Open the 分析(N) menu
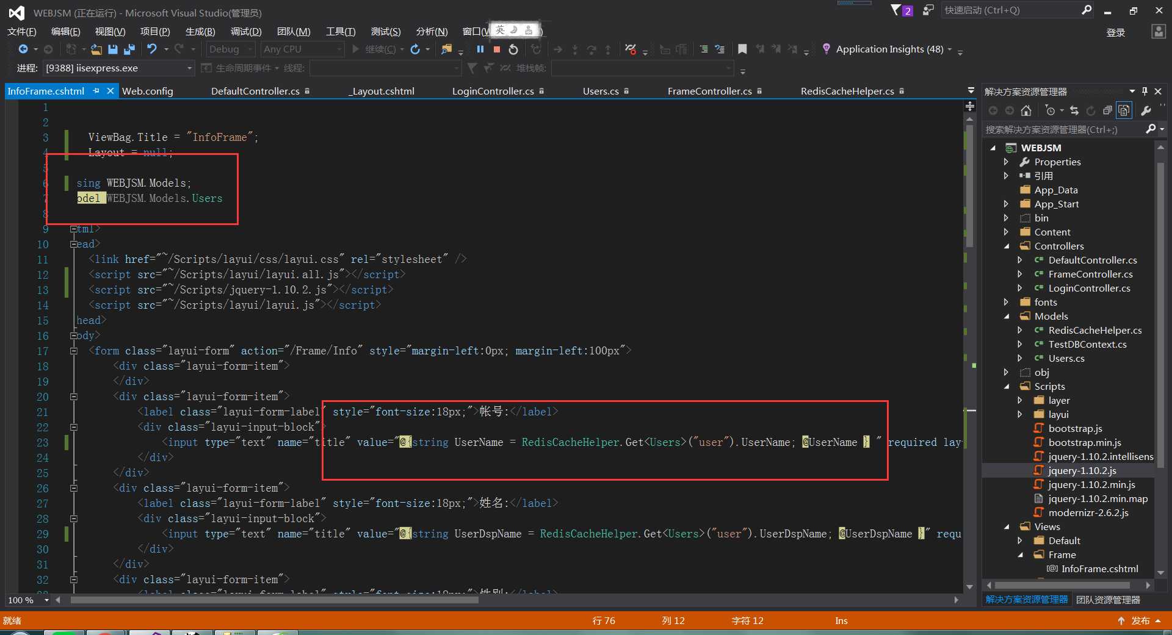The height and width of the screenshot is (635, 1172). (432, 32)
